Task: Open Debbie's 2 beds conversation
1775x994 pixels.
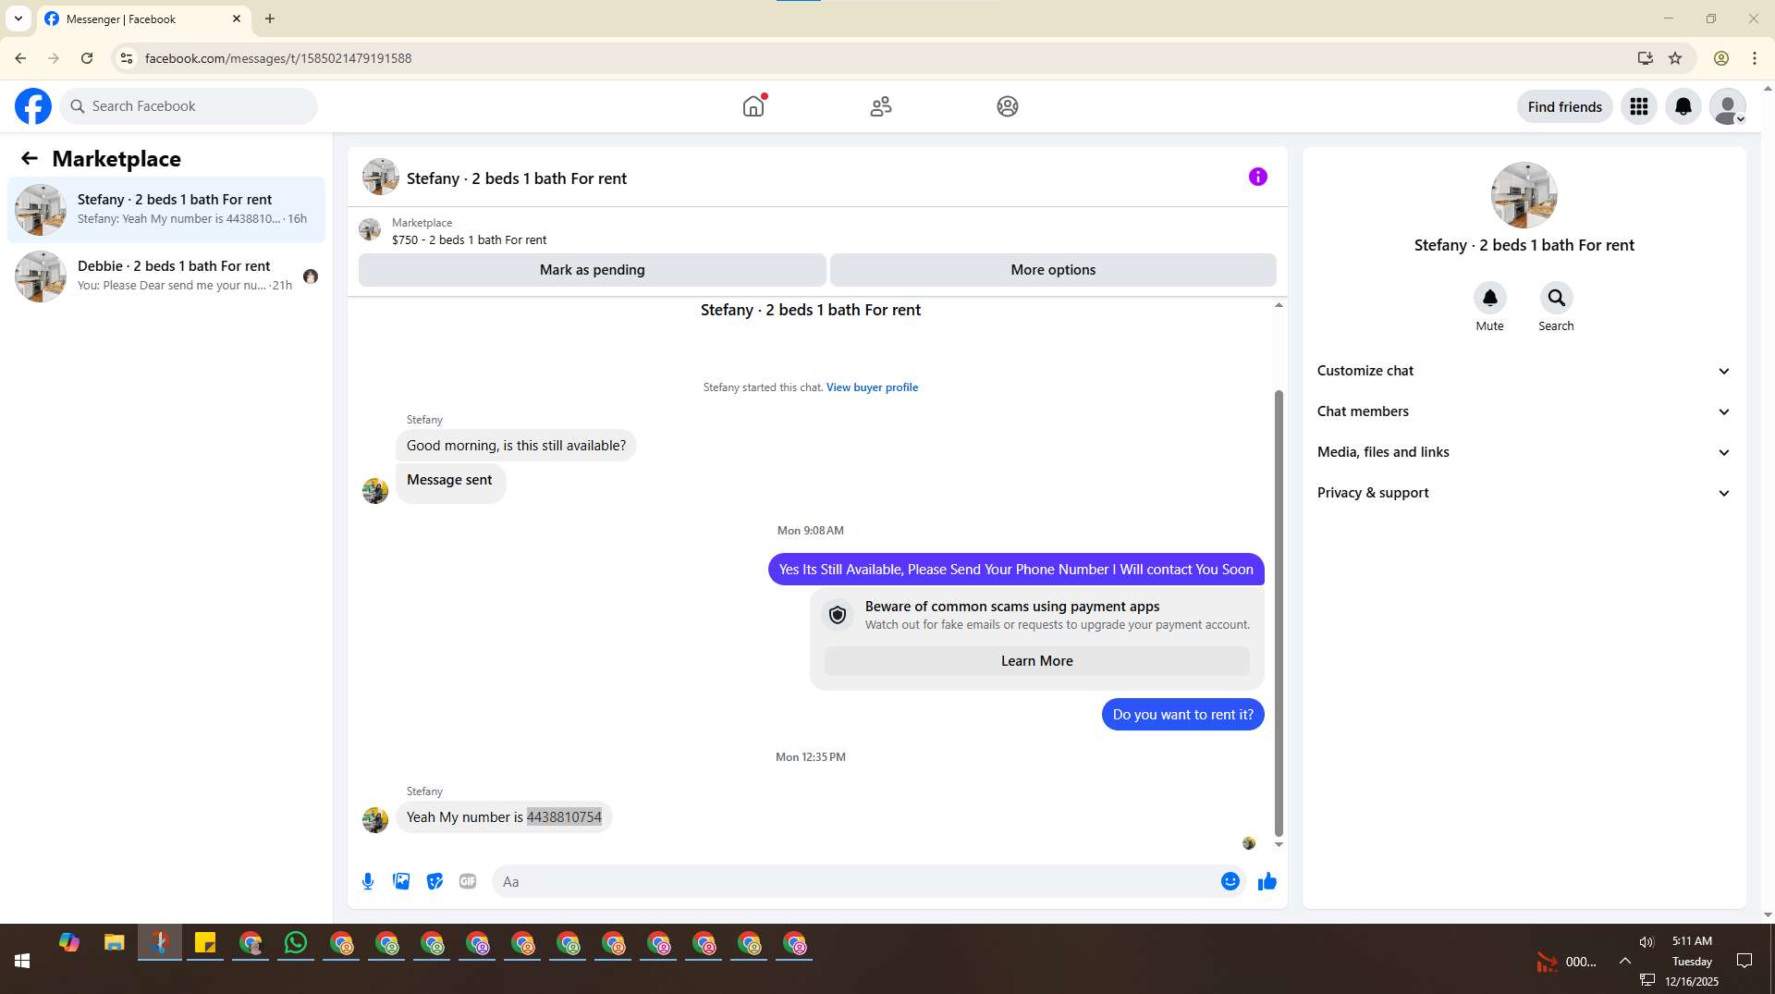Action: pos(166,276)
